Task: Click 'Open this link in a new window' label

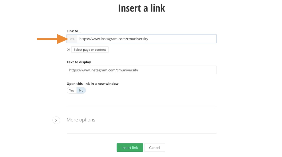Action: coord(92,84)
